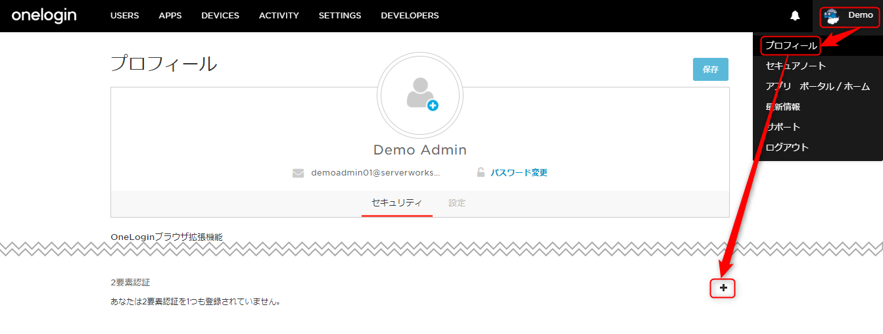Open the USERS menu
Viewport: 883px width, 334px height.
(124, 16)
